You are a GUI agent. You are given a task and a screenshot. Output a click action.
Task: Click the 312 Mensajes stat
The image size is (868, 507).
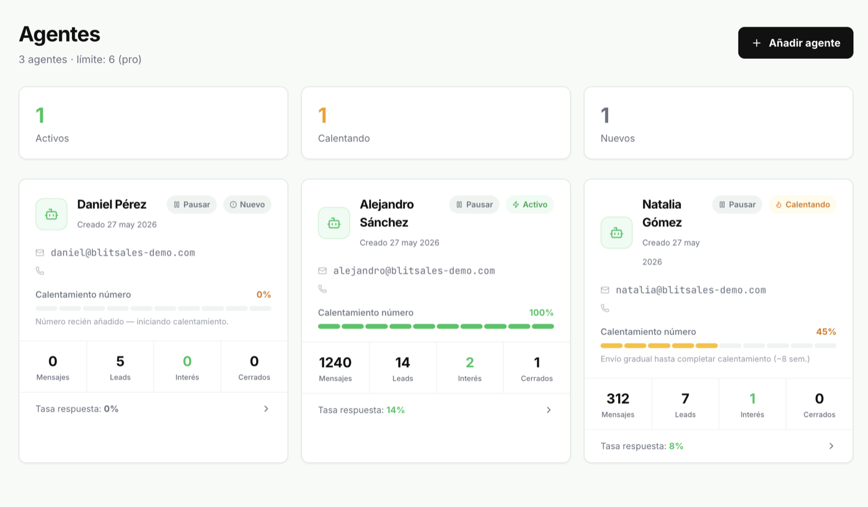point(618,405)
